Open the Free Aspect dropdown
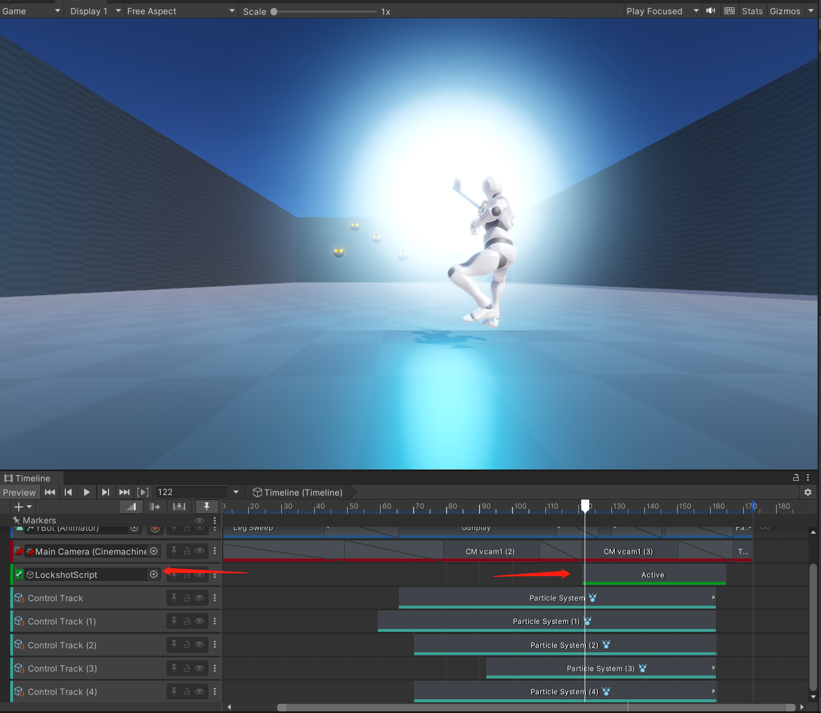Image resolution: width=821 pixels, height=713 pixels. 181,11
